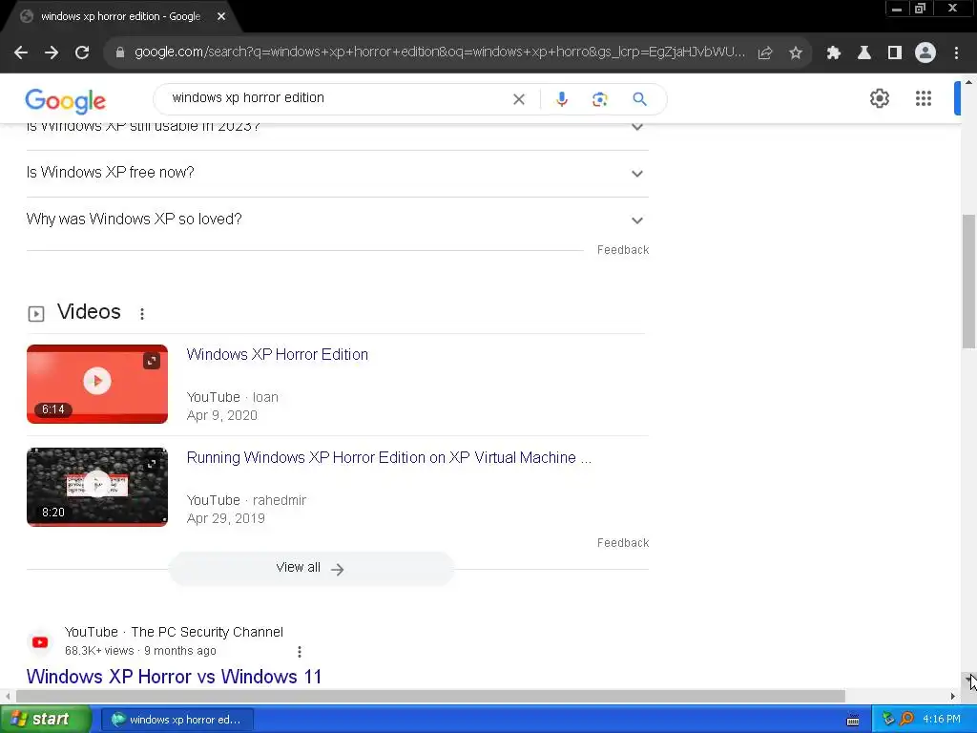
Task: Open Google quick settings gear
Action: click(879, 98)
